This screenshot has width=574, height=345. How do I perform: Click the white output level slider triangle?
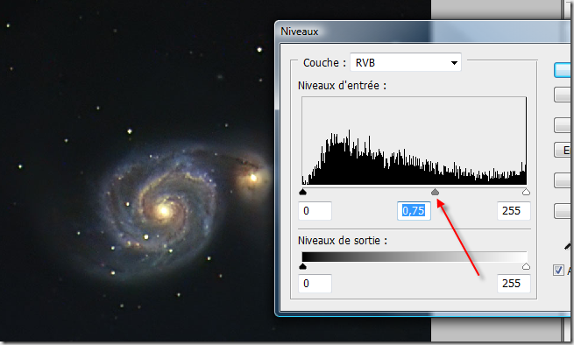(x=526, y=266)
